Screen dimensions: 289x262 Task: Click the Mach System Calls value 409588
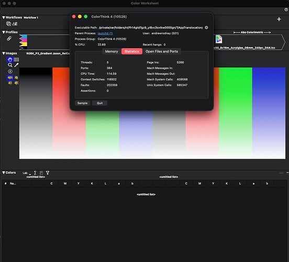(x=182, y=80)
